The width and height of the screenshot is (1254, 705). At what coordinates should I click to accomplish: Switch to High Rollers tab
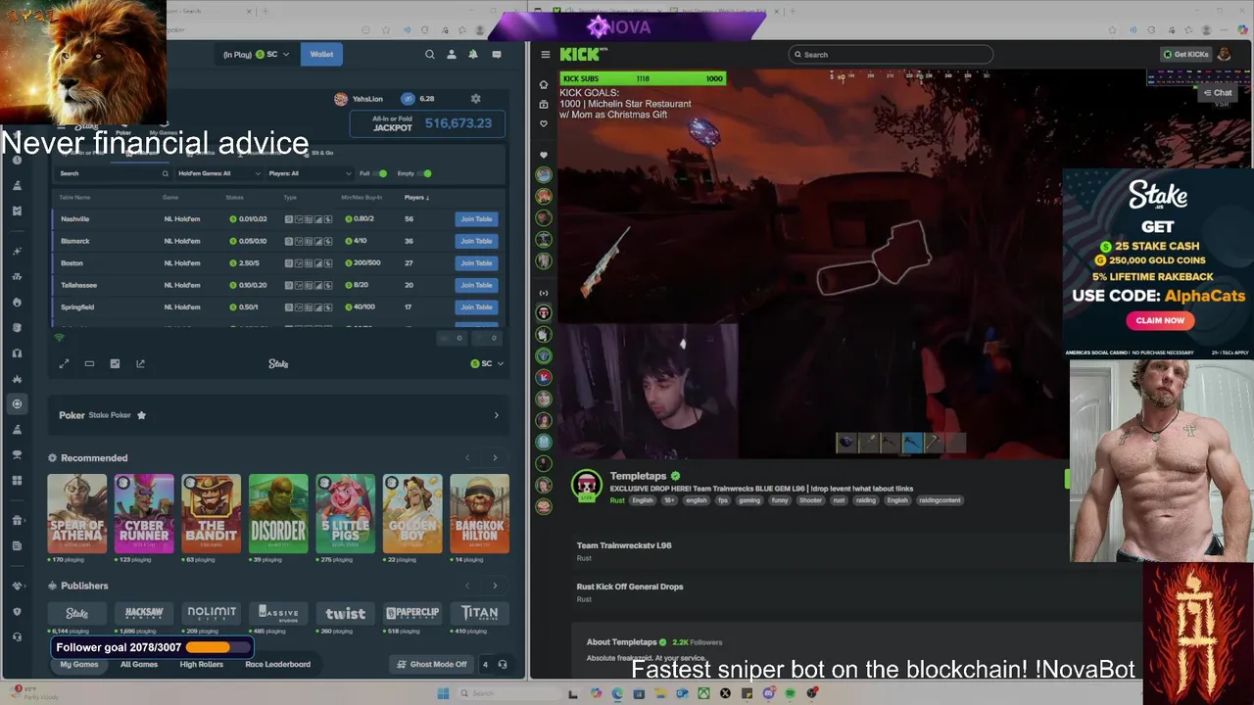click(202, 665)
